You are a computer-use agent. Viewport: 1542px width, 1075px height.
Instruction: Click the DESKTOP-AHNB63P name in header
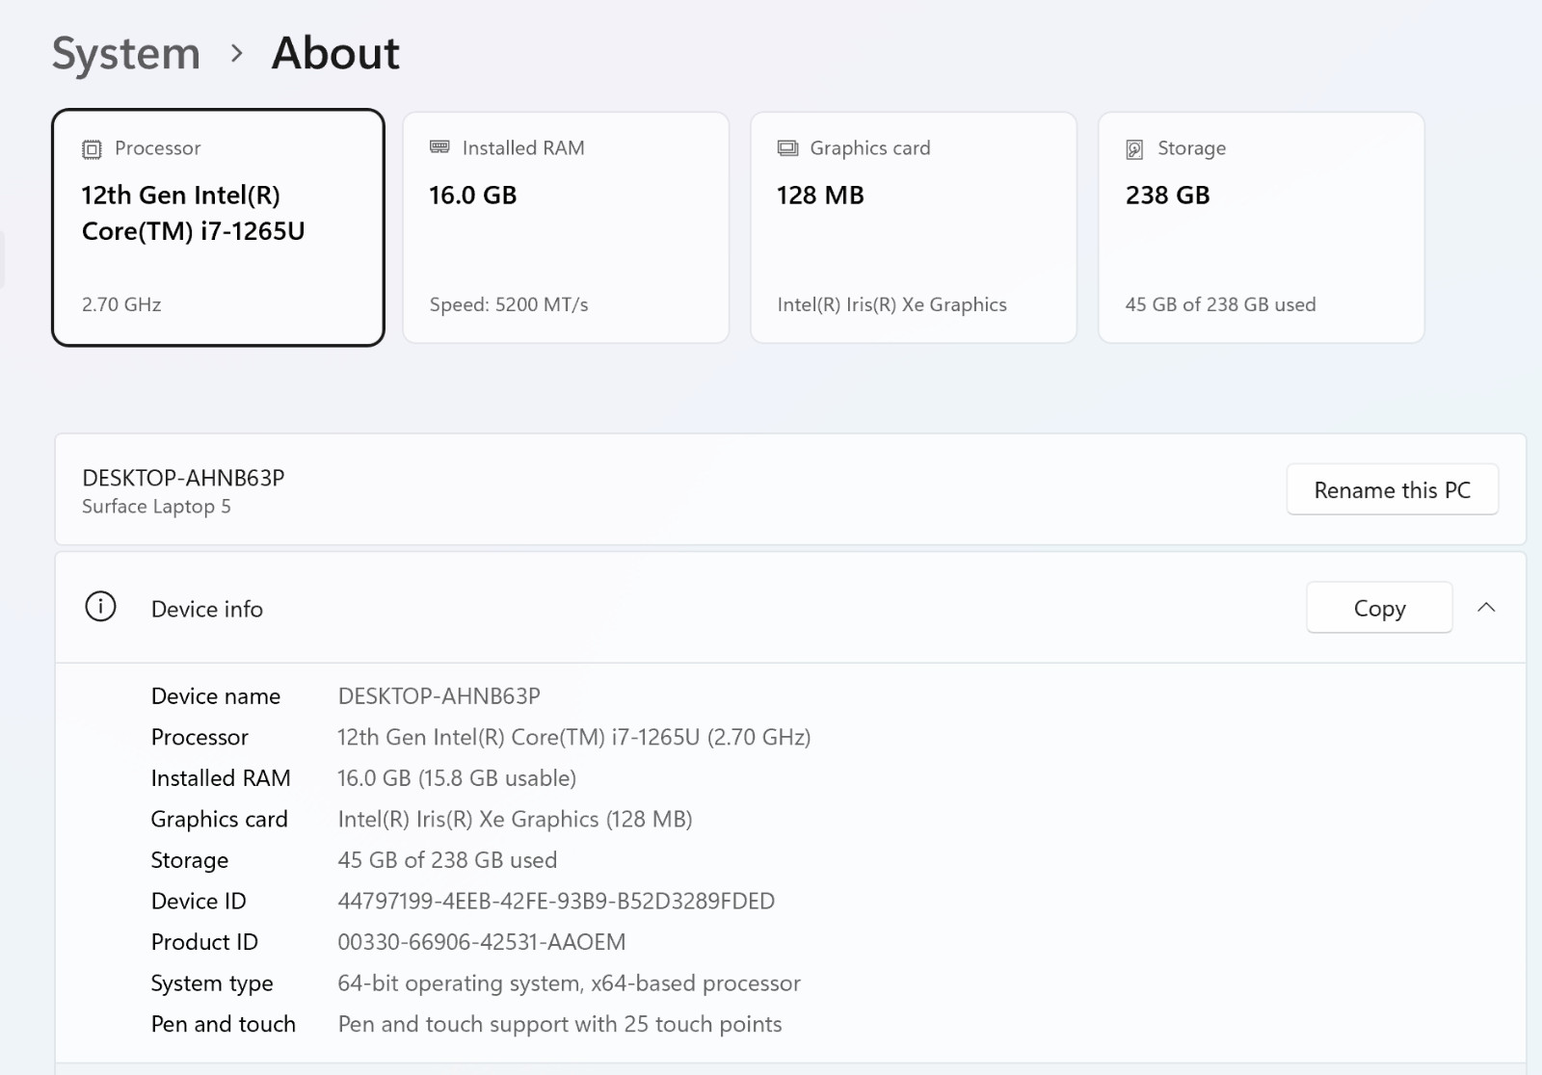pyautogui.click(x=183, y=478)
